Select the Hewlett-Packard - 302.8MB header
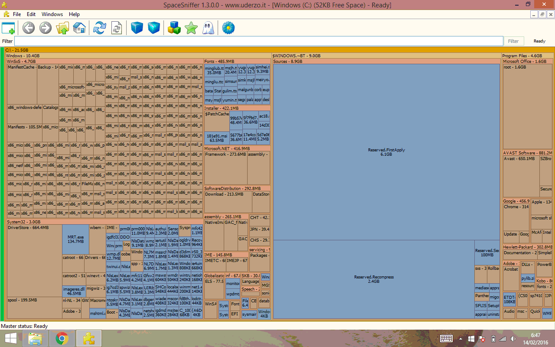The height and width of the screenshot is (347, 555). (x=528, y=247)
